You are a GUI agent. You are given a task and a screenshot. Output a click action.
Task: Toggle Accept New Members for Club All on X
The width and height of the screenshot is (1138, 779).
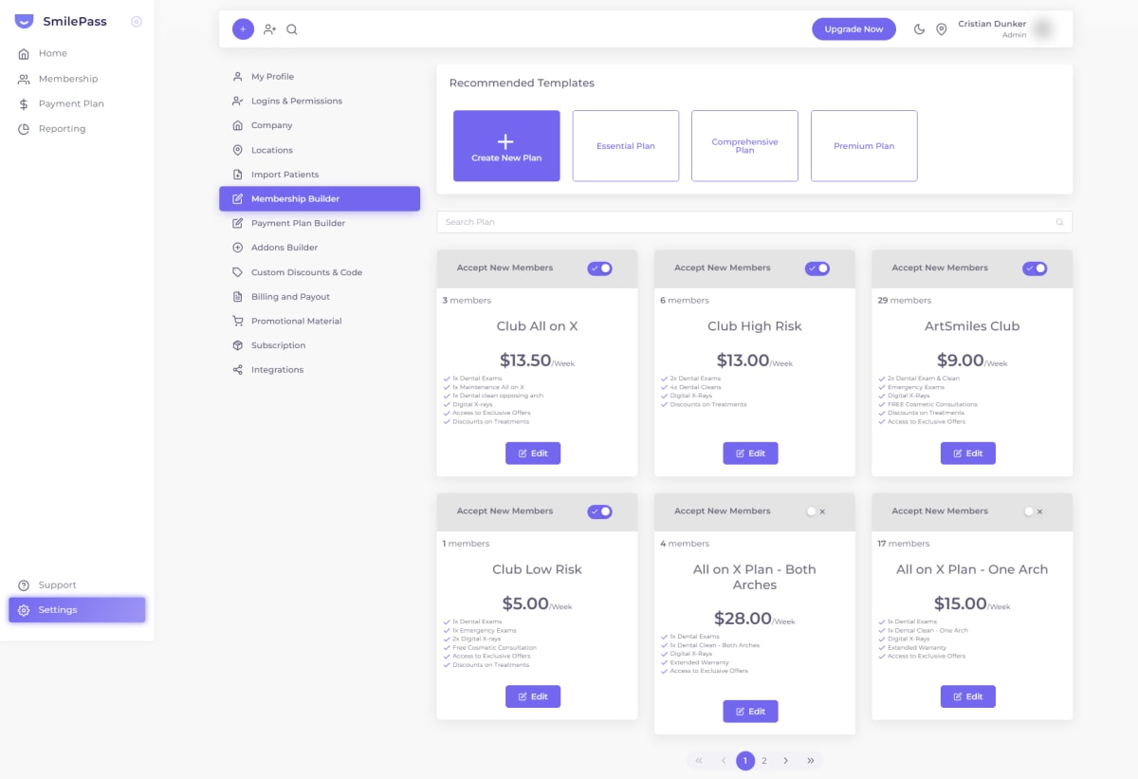tap(599, 269)
